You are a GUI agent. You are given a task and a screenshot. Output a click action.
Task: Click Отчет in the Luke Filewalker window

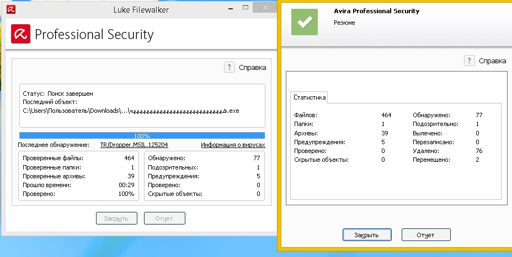(x=164, y=218)
